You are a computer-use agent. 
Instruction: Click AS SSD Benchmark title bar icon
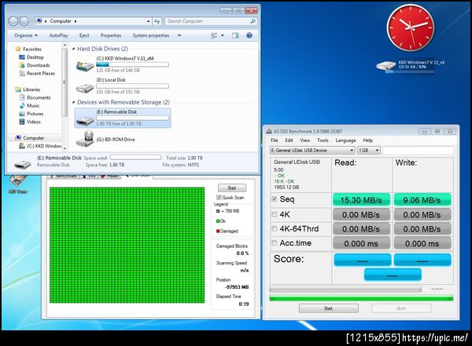pyautogui.click(x=269, y=131)
